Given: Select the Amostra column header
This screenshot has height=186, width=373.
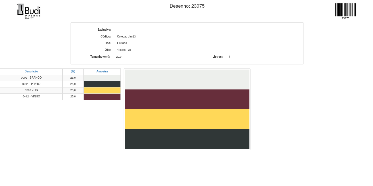Looking at the screenshot, I should tap(102, 72).
